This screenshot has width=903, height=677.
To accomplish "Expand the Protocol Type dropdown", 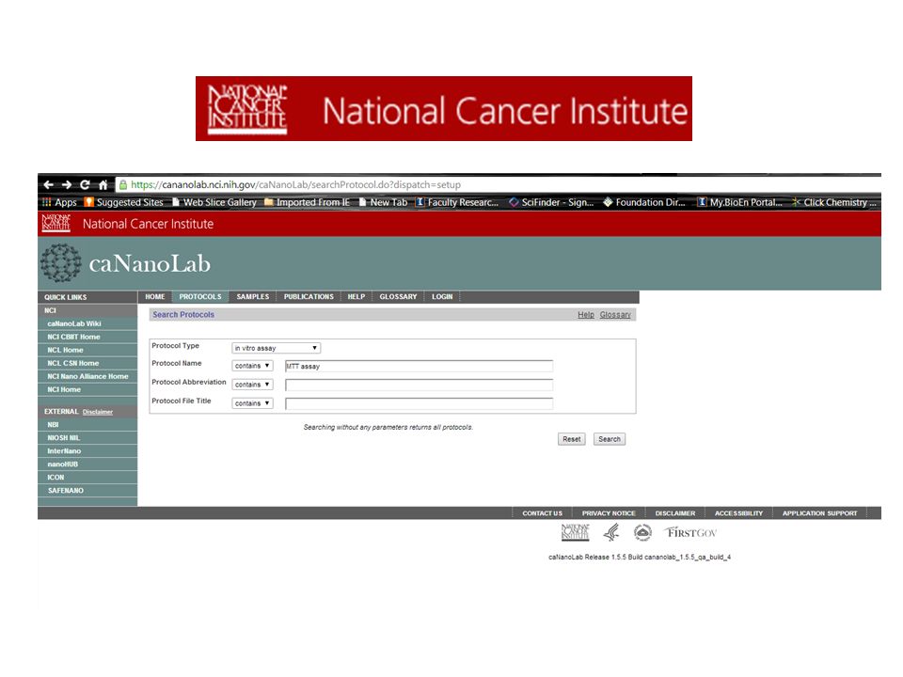I will tap(276, 348).
